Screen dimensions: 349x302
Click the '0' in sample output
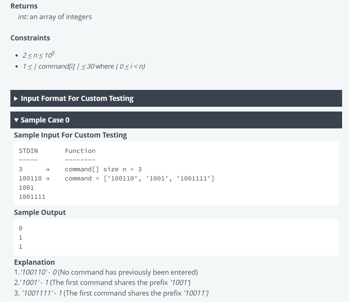point(21,228)
